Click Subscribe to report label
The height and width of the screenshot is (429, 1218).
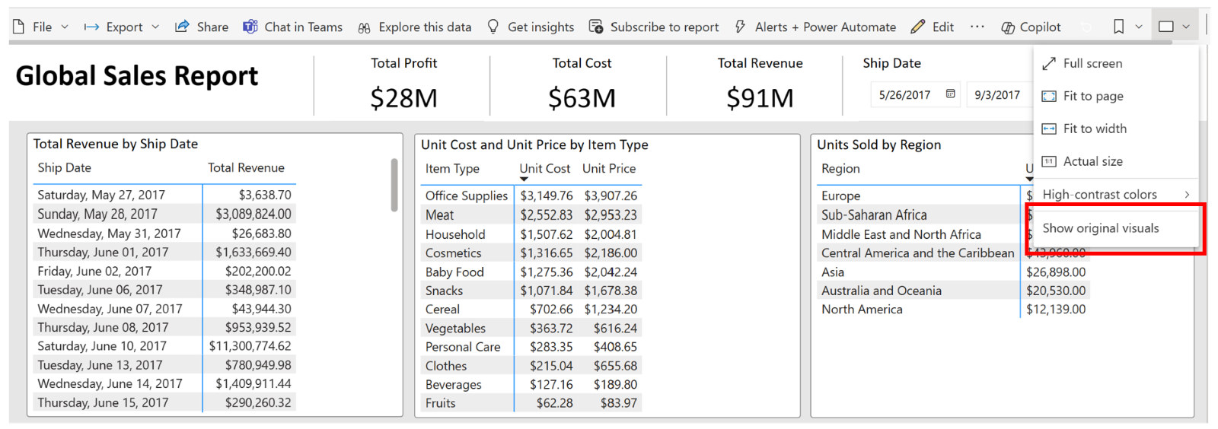664,27
